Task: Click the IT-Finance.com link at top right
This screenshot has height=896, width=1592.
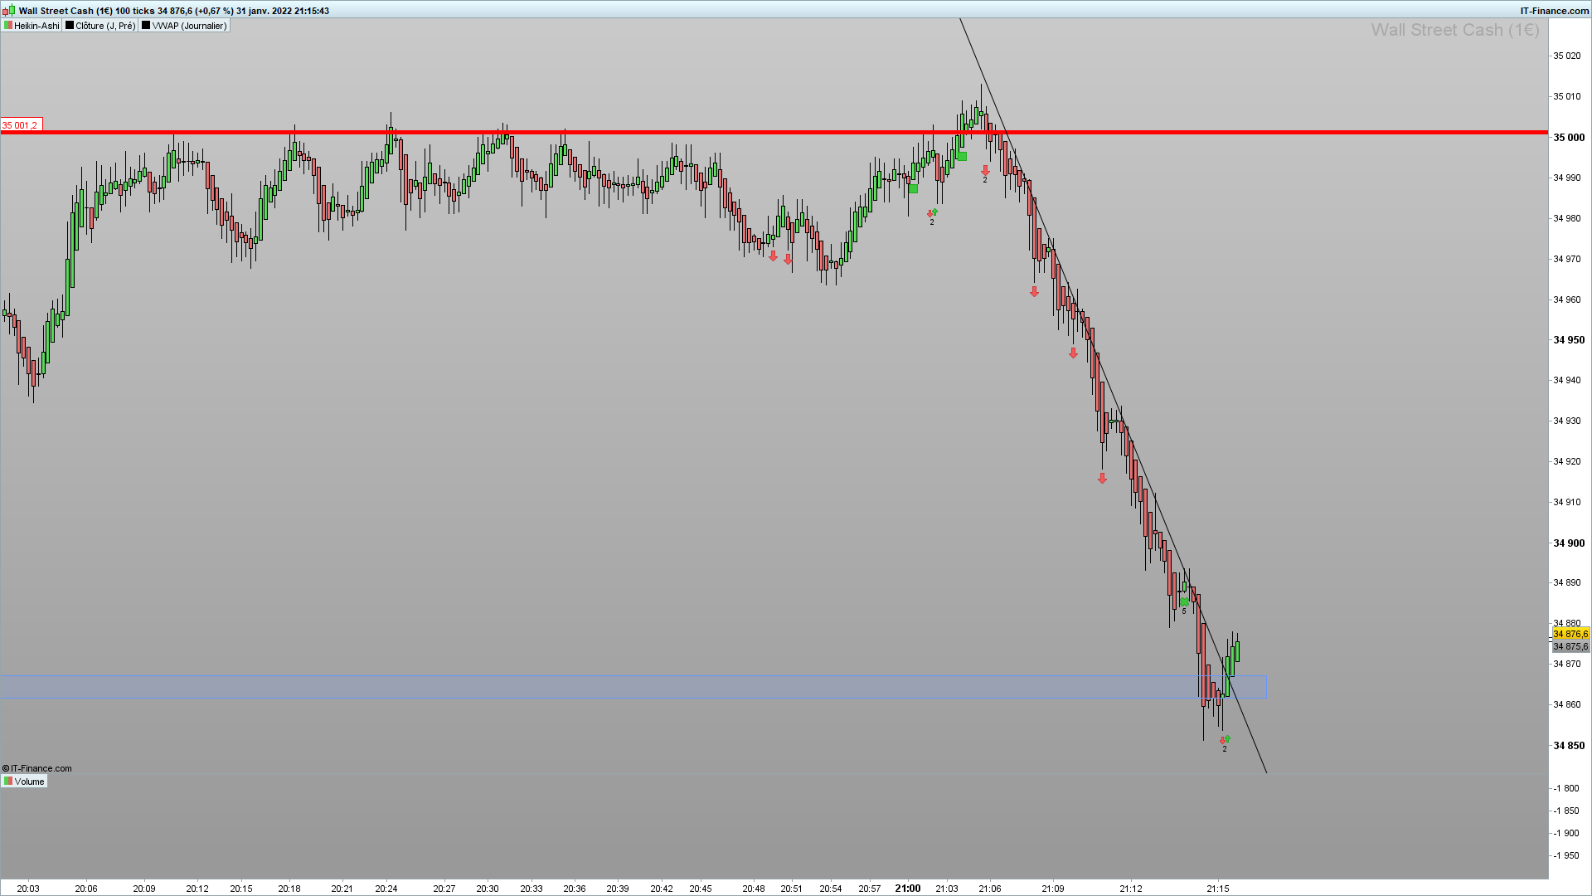Action: pos(1554,11)
